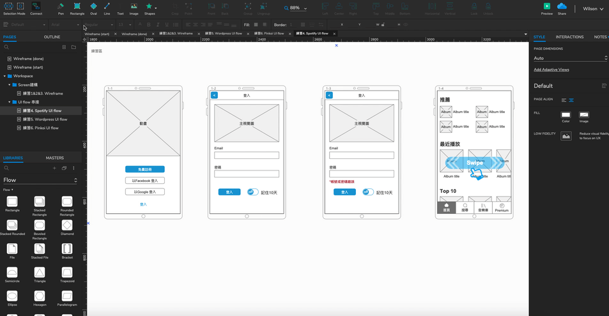609x316 pixels.
Task: Click the Add Page icon
Action: pos(64,47)
